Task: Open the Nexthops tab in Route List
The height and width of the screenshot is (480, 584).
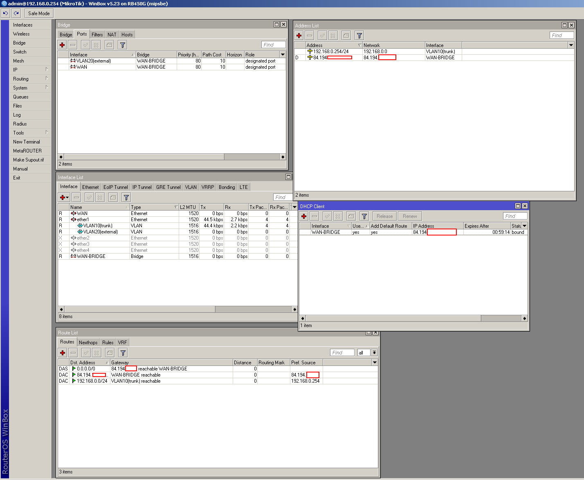Action: coord(88,343)
